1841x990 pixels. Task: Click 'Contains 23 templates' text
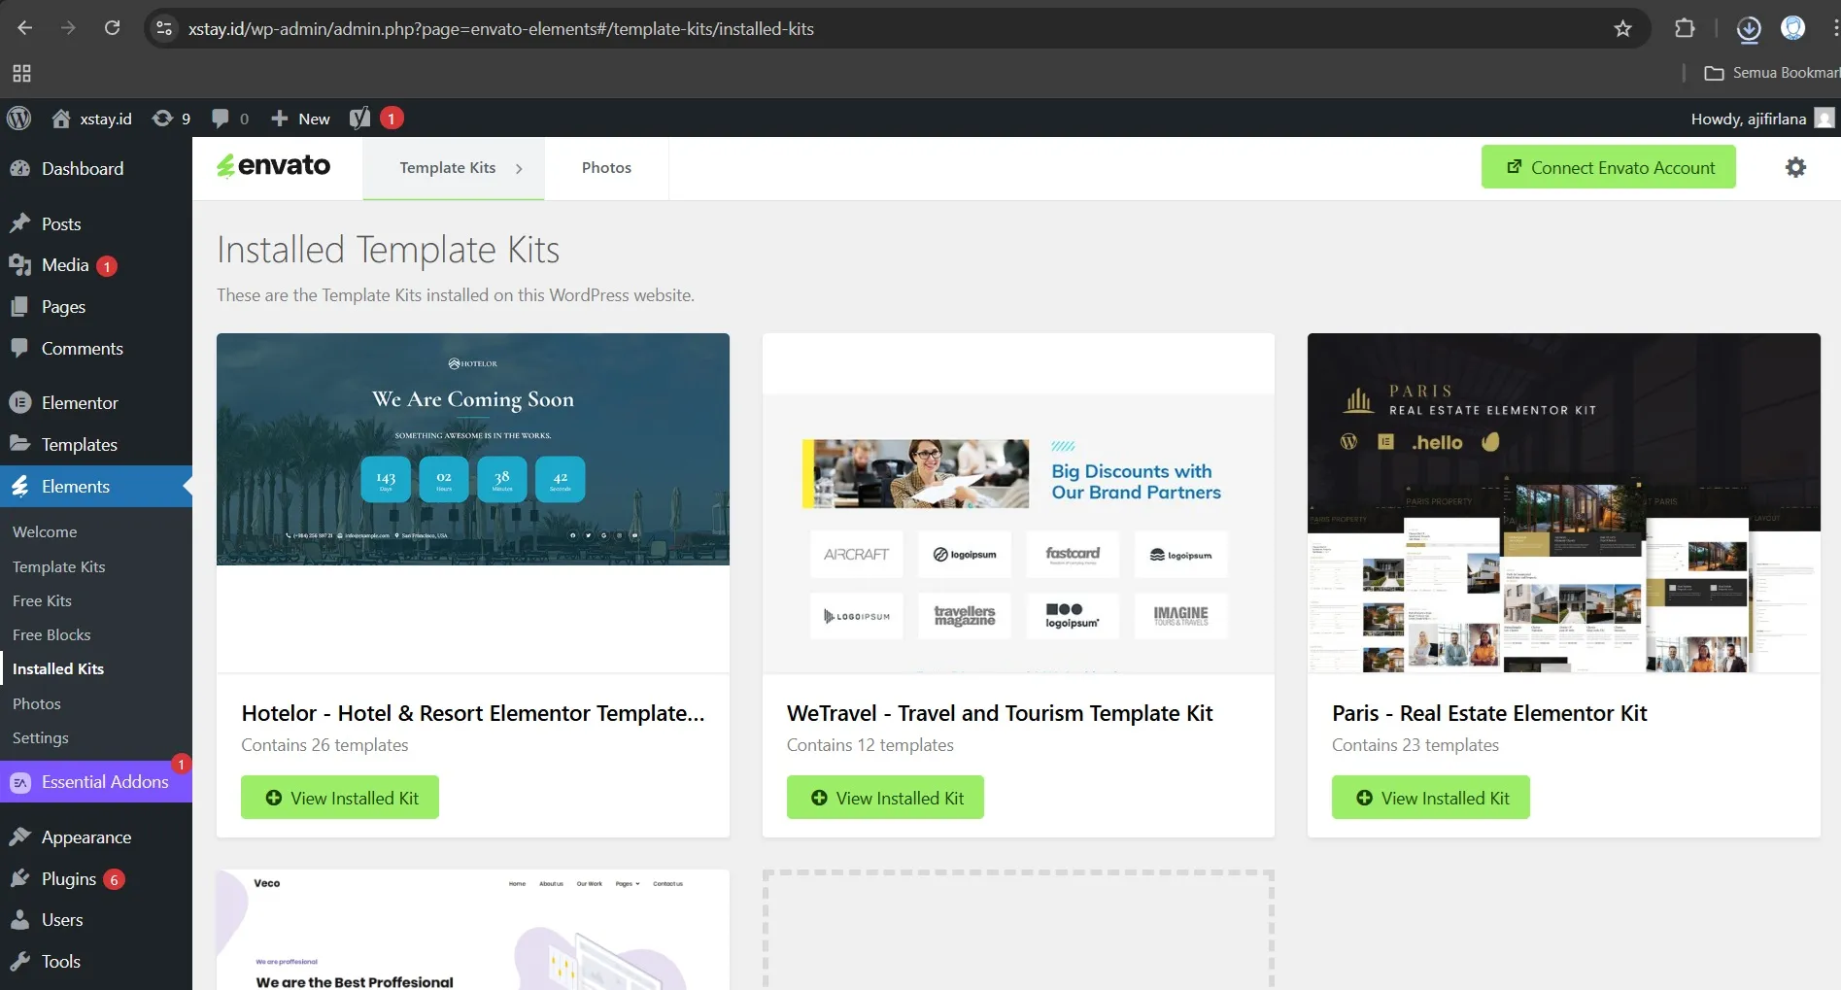point(1415,745)
